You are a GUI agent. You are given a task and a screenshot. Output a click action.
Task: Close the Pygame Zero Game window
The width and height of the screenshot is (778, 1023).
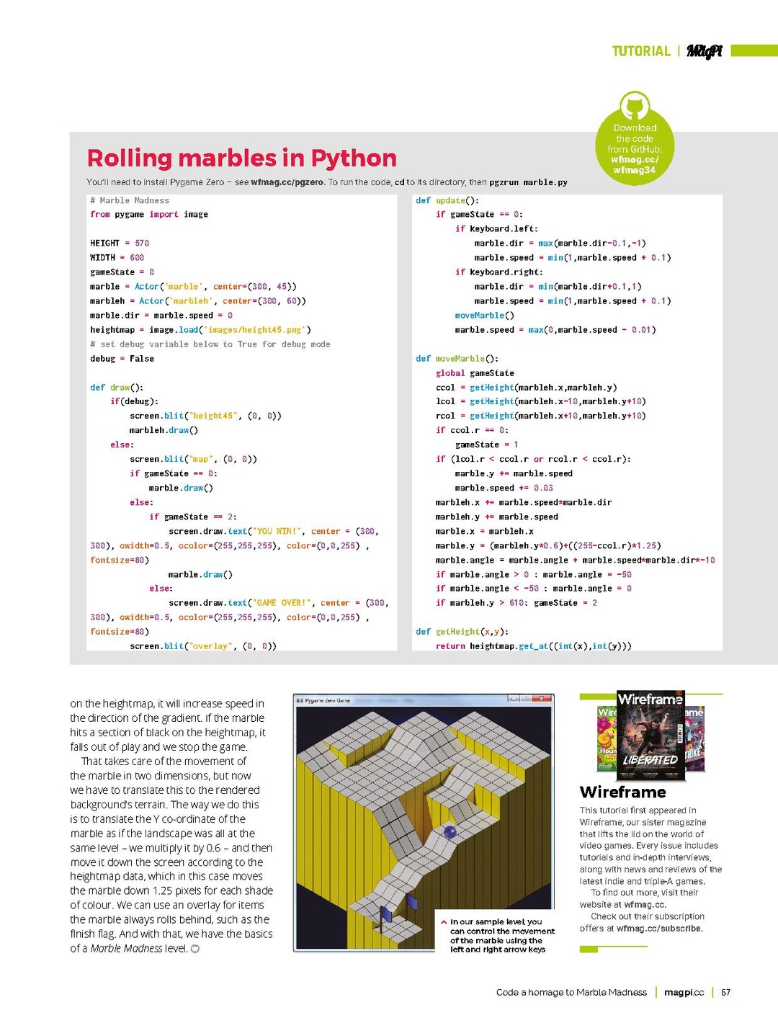(x=545, y=699)
